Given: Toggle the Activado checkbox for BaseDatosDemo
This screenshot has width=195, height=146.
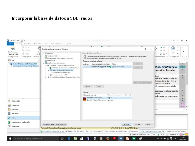Looking at the screenshot, I should [87, 67].
